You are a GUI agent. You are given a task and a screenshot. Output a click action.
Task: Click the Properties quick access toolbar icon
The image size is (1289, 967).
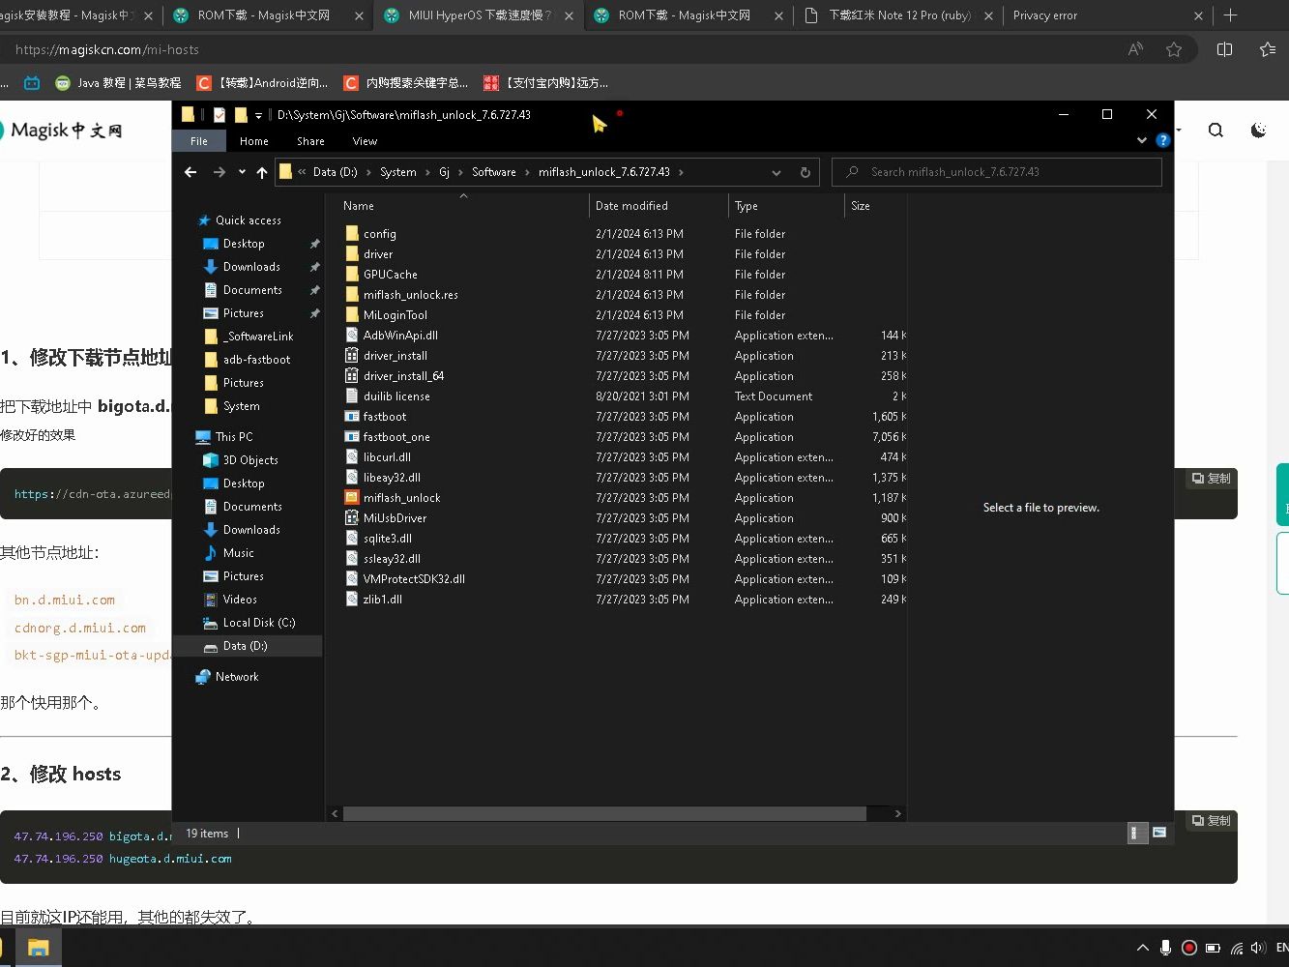220,114
